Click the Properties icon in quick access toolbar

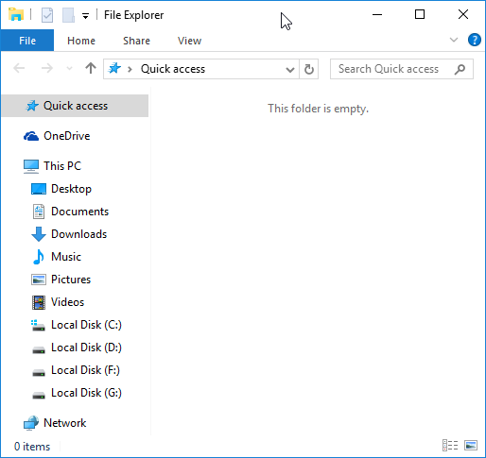point(47,15)
